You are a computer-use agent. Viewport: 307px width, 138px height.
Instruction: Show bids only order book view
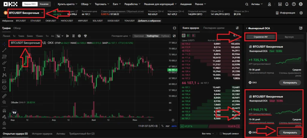click(x=189, y=36)
